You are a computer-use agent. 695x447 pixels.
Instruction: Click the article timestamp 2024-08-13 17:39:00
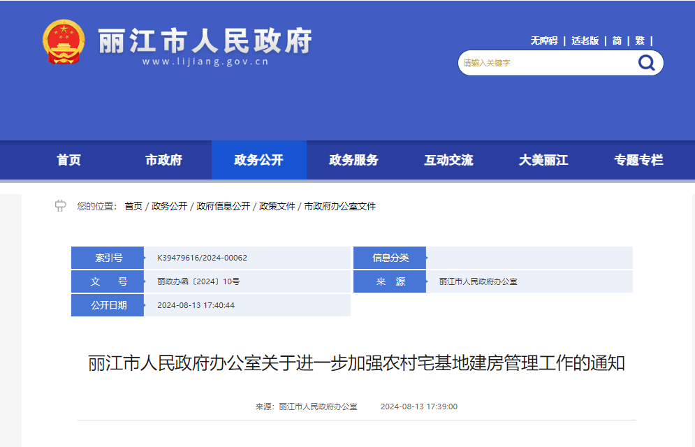[x=419, y=406]
